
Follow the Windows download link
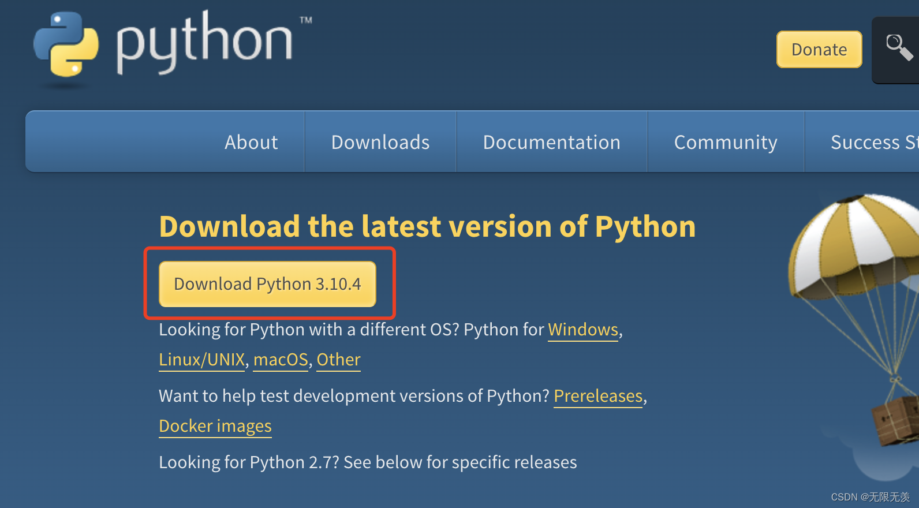coord(583,330)
